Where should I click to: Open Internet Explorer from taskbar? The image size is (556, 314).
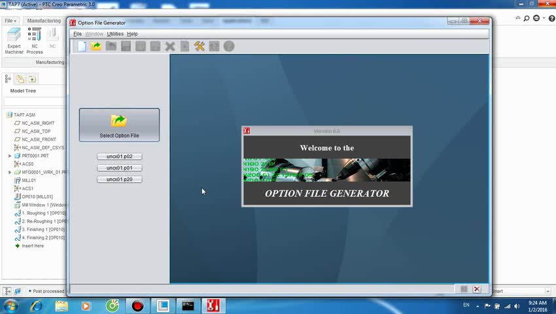(36, 306)
